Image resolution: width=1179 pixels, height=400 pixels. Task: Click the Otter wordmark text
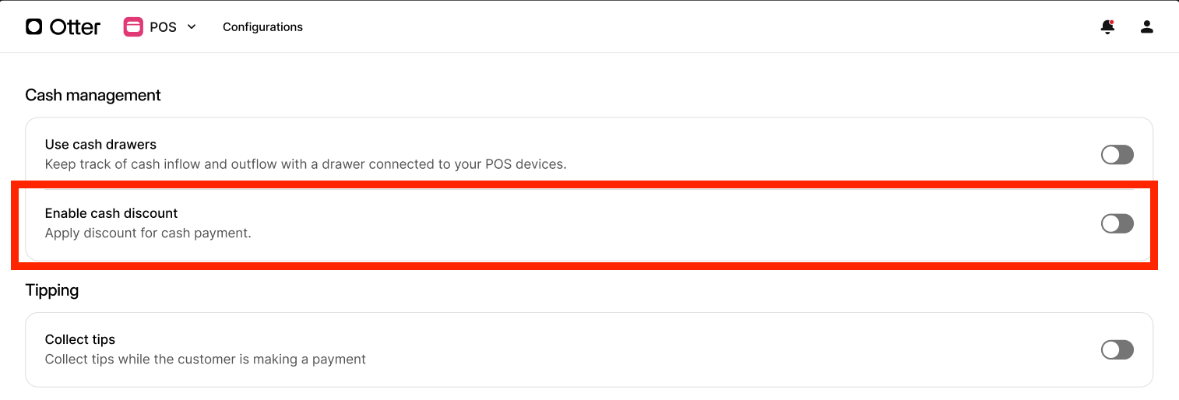75,27
